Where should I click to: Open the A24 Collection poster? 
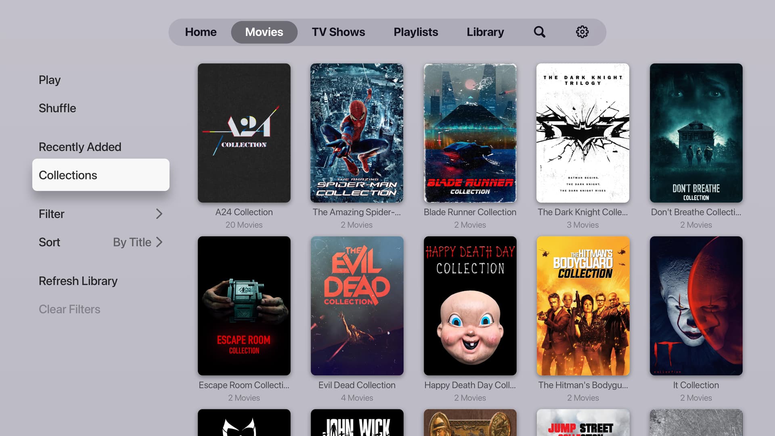(x=244, y=133)
